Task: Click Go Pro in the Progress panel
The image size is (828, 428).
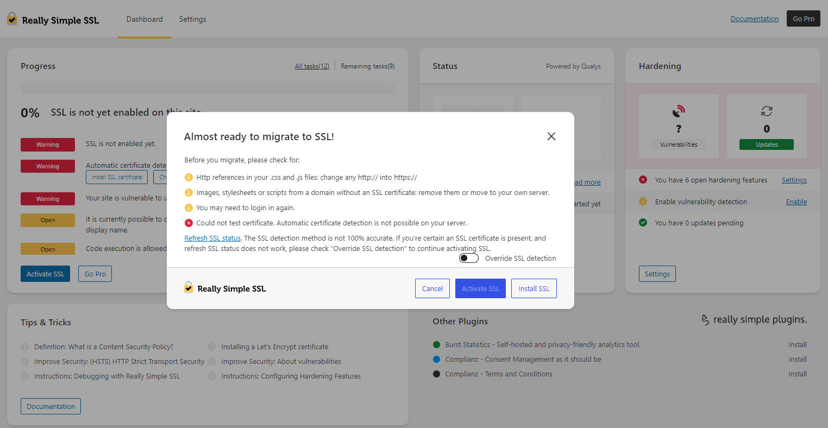Action: click(x=95, y=274)
